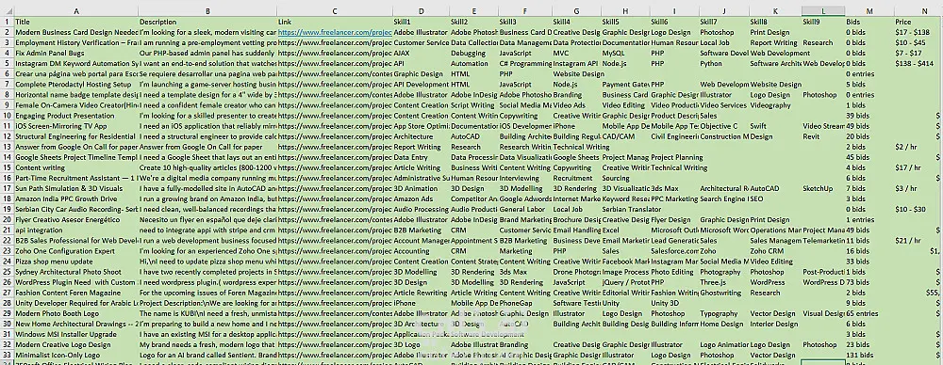This screenshot has width=943, height=365.
Task: Select "Modern Photo Booth Logo" title cell
Action: (x=76, y=313)
